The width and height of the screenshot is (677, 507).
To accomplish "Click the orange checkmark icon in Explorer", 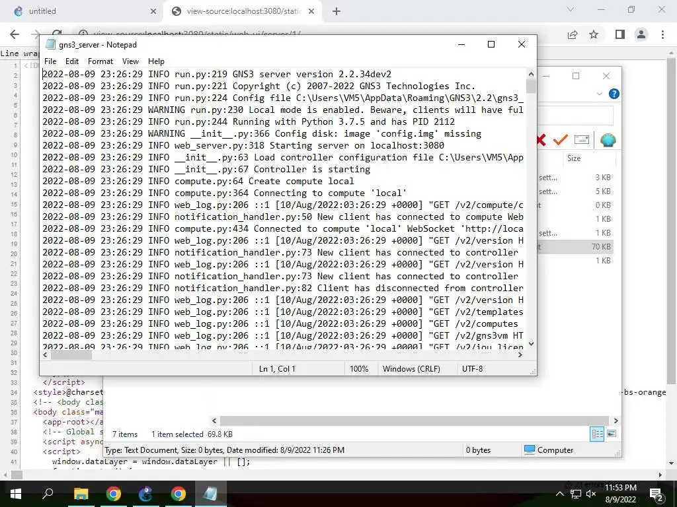I will pos(561,140).
